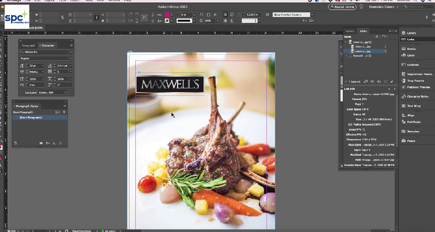
Task: Open the stroke weight 0 pt dropdown
Action: click(x=194, y=15)
